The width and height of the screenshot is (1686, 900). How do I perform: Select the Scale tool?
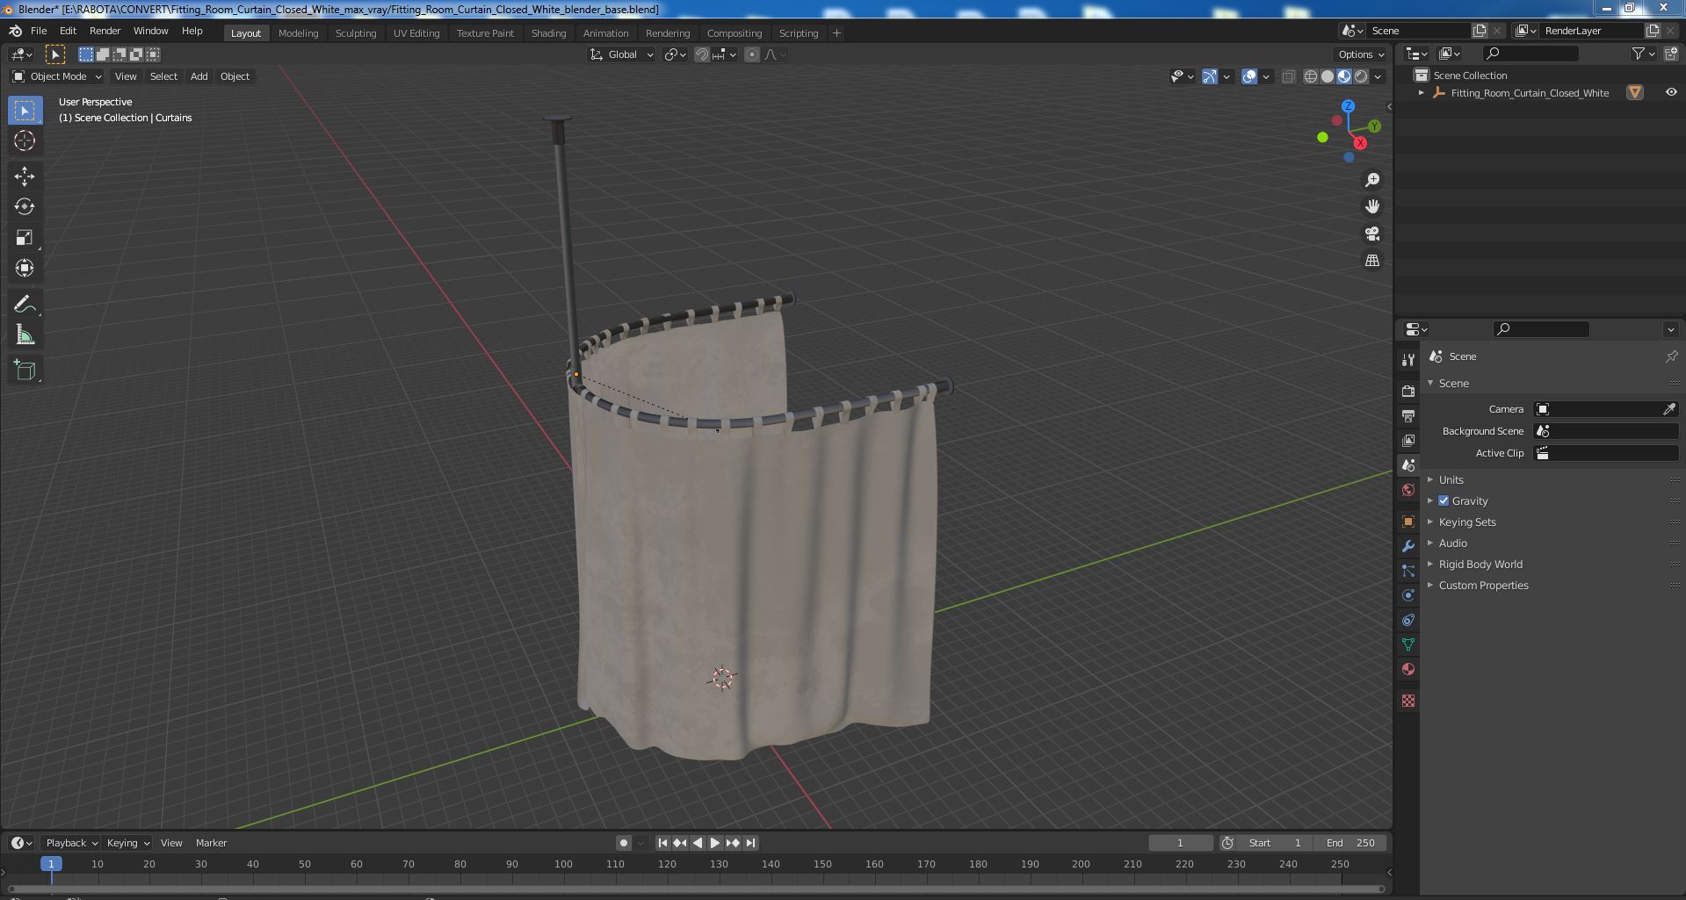pos(25,238)
